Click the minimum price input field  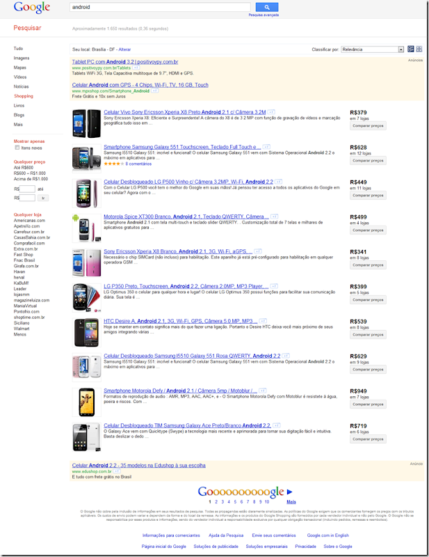(x=27, y=189)
